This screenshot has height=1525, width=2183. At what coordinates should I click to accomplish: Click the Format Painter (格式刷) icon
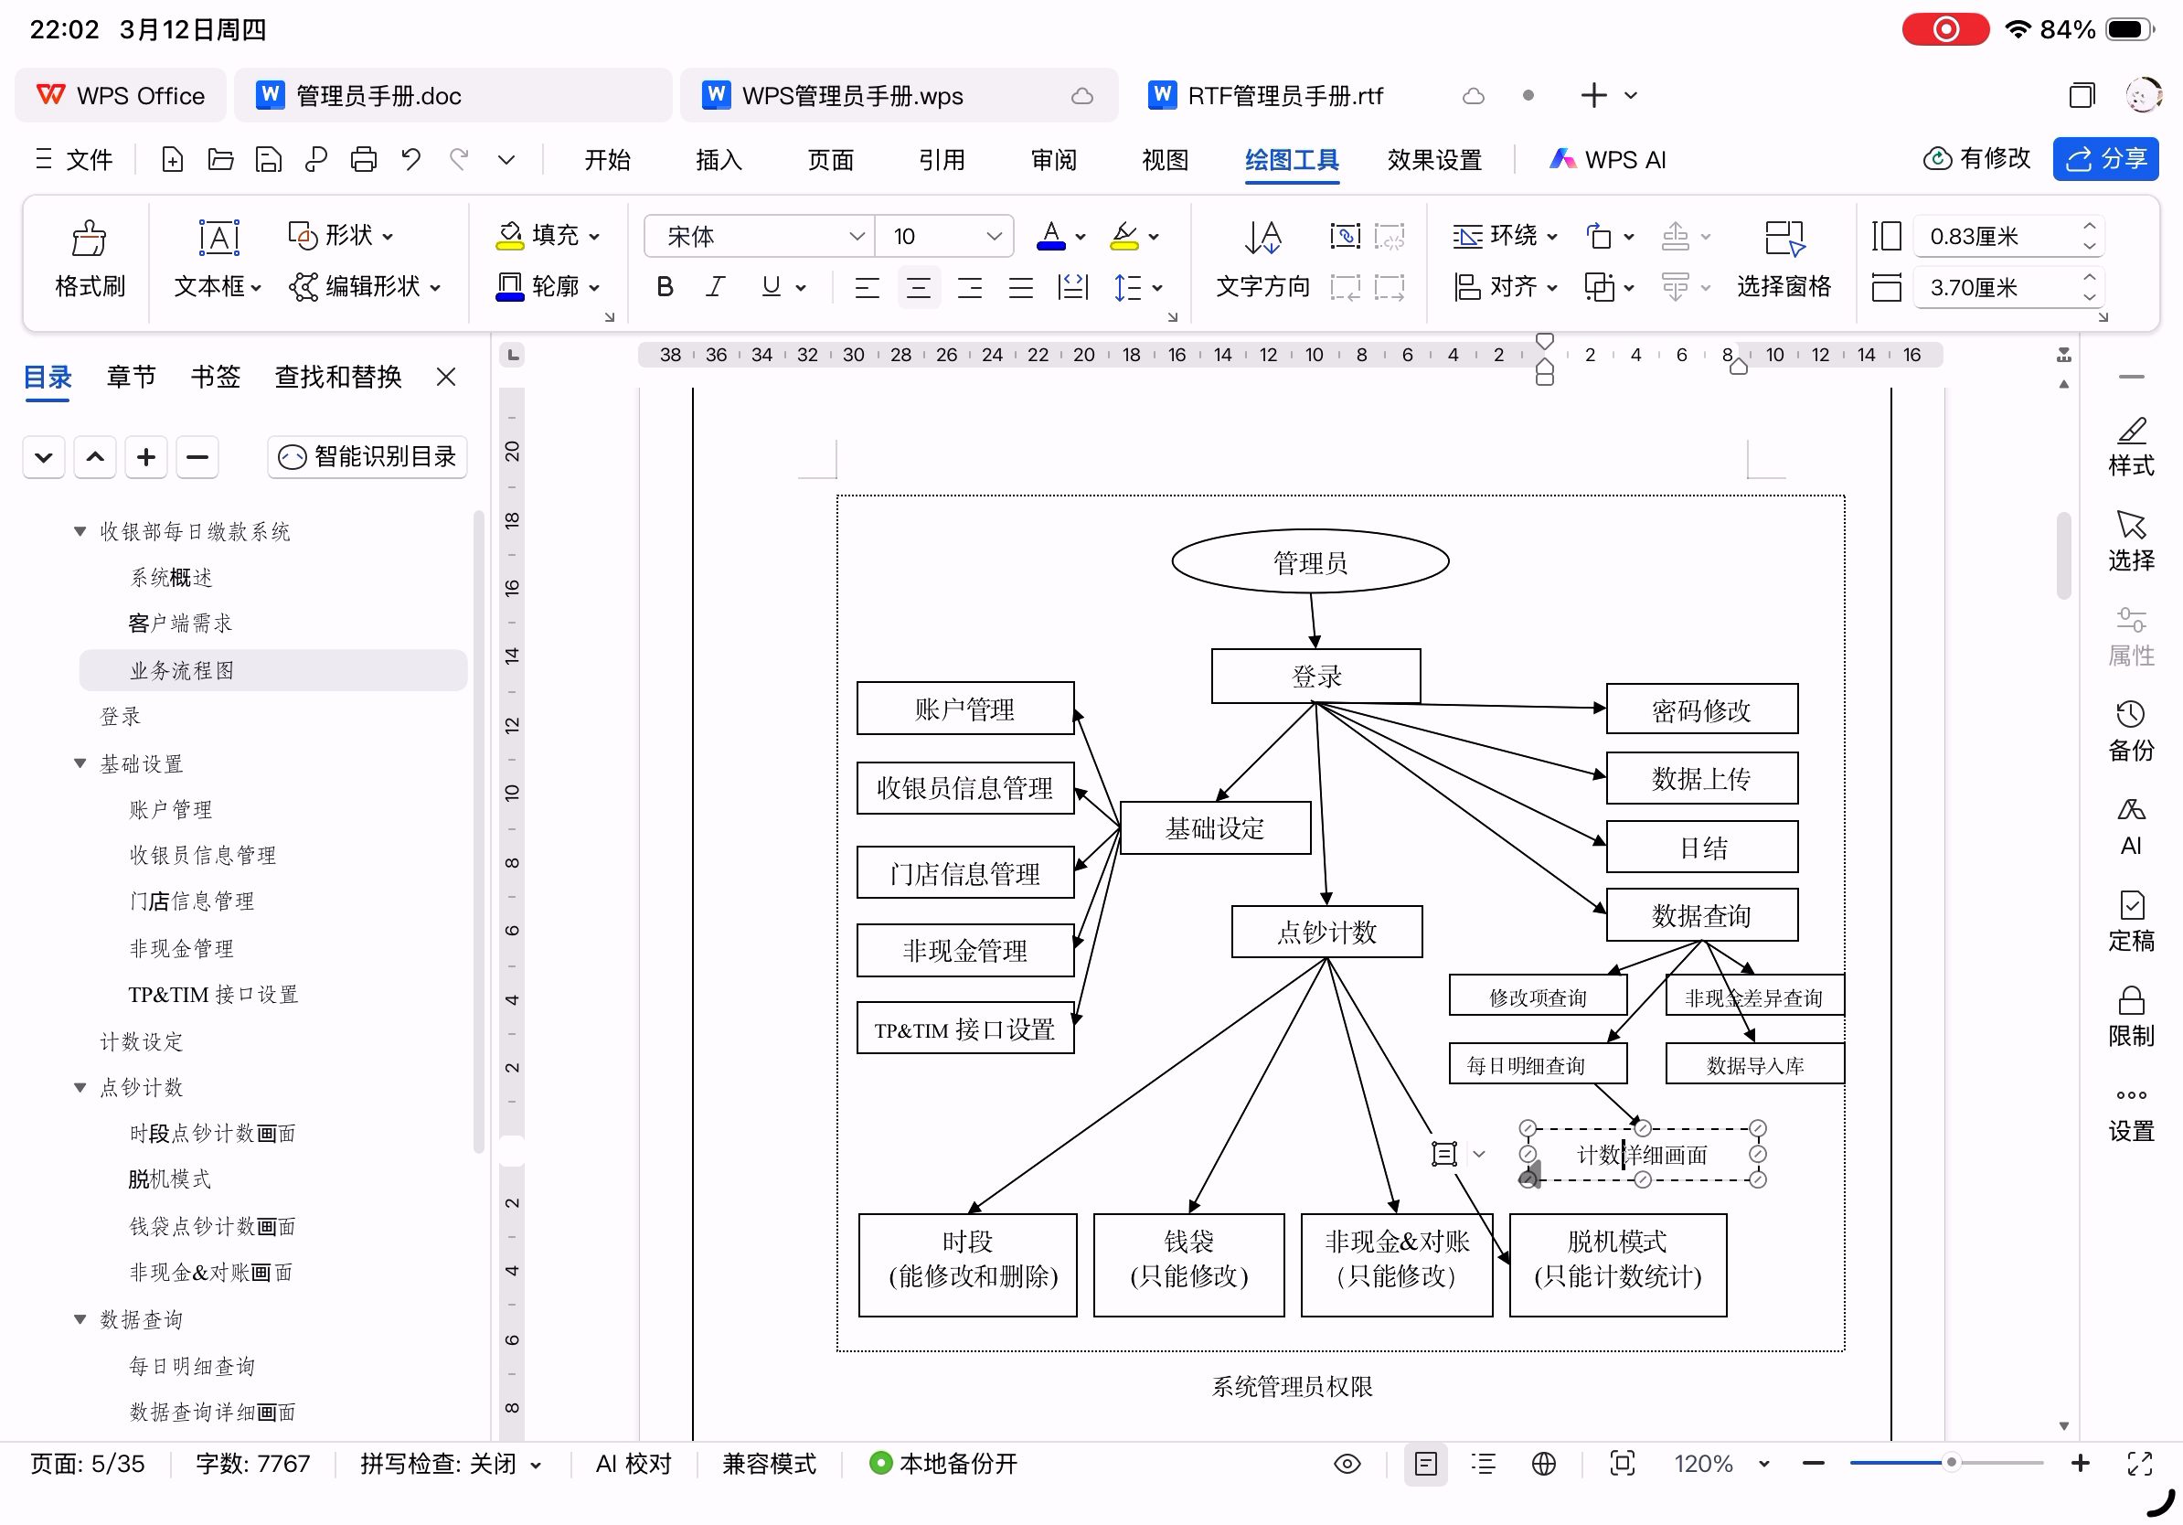coord(89,239)
